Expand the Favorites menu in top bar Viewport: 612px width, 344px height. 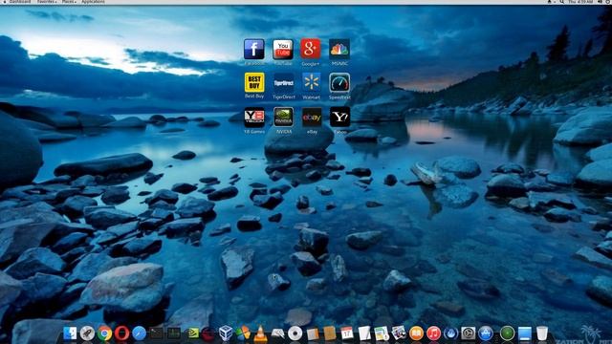pos(47,2)
